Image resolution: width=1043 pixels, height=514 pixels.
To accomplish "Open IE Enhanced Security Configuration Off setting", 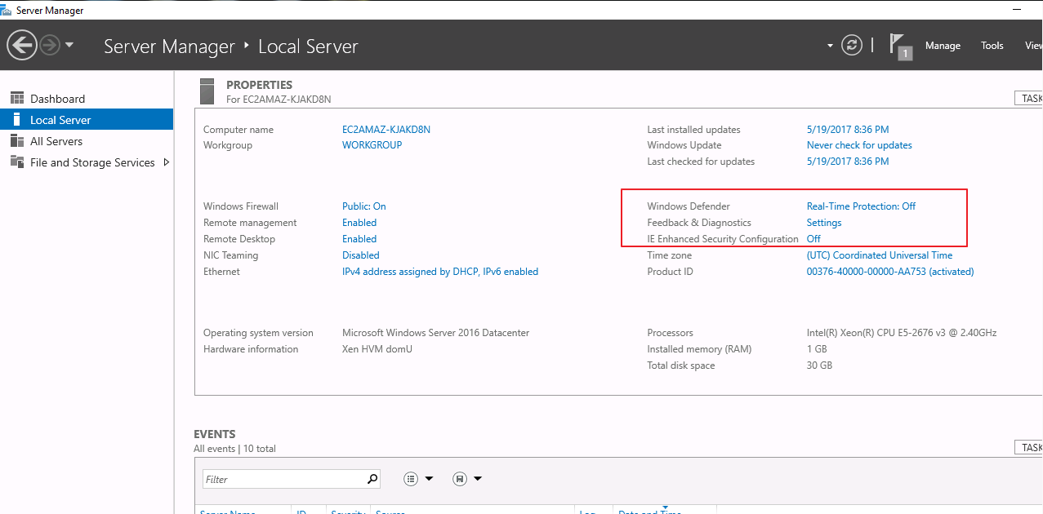I will (x=813, y=239).
